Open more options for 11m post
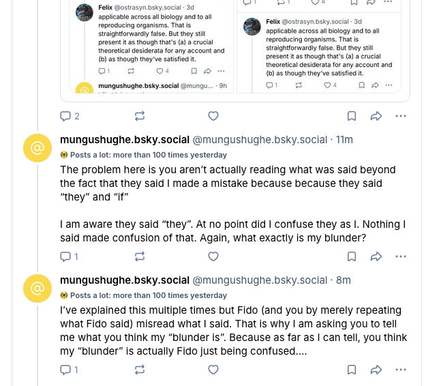The width and height of the screenshot is (439, 386). click(x=400, y=256)
